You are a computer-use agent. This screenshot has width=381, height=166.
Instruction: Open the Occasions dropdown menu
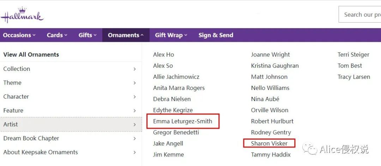[x=19, y=35]
